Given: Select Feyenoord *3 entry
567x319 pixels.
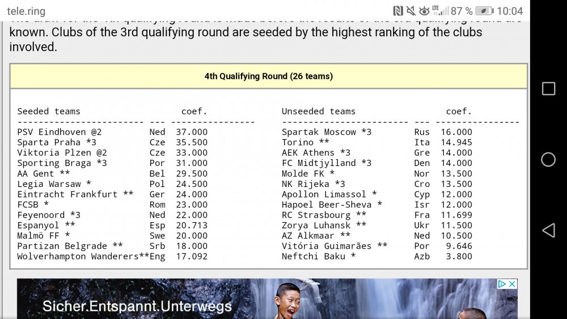Looking at the screenshot, I should (x=49, y=215).
